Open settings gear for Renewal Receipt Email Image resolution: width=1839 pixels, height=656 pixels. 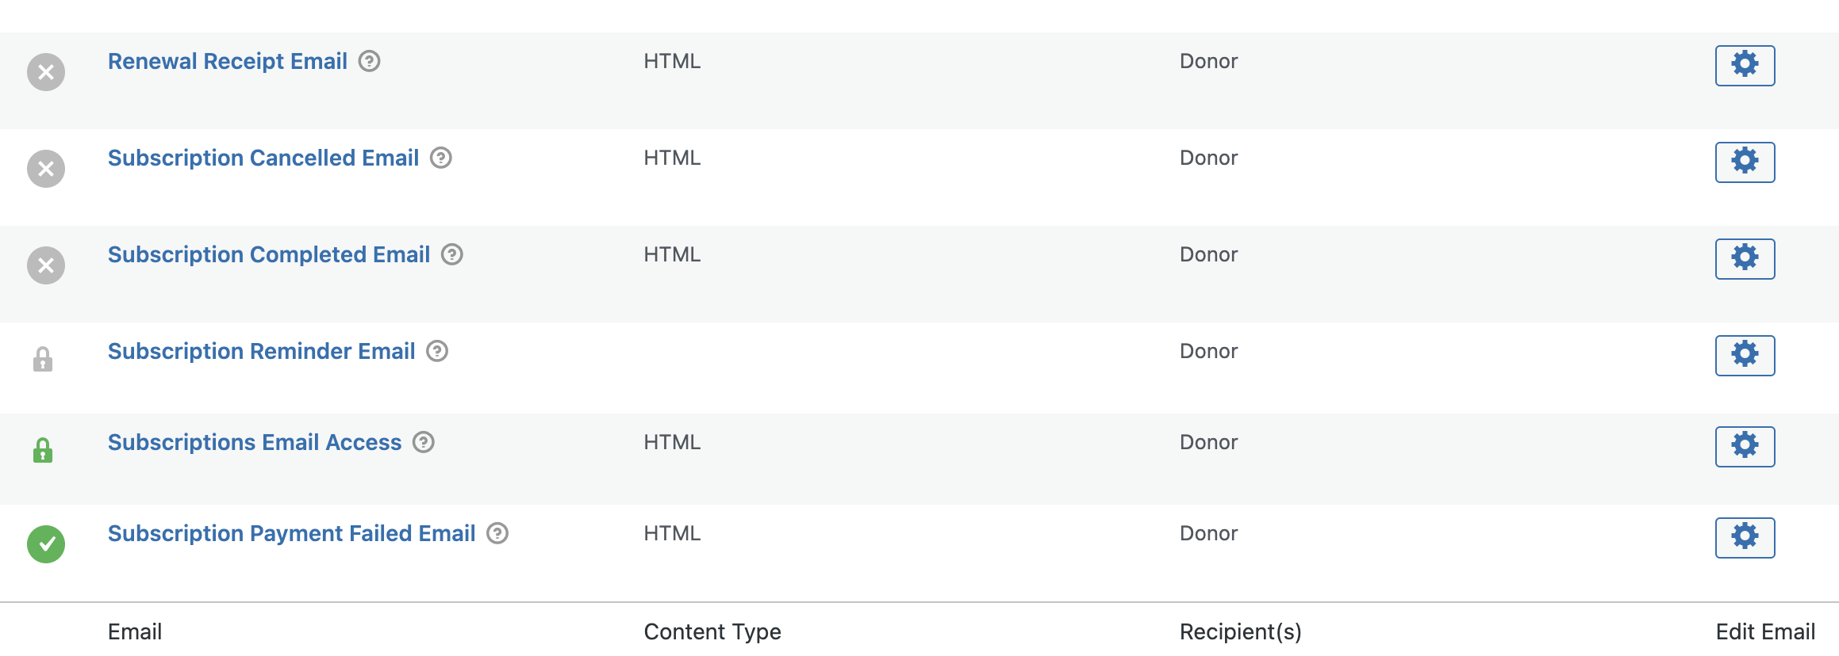point(1745,65)
